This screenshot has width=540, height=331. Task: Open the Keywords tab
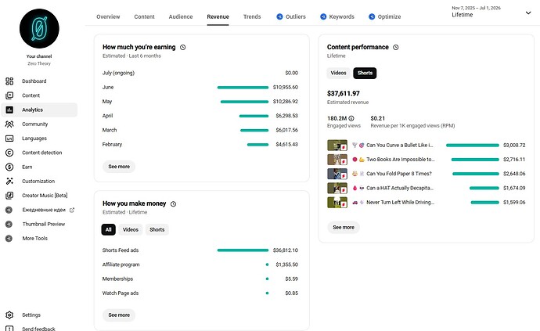pos(337,16)
